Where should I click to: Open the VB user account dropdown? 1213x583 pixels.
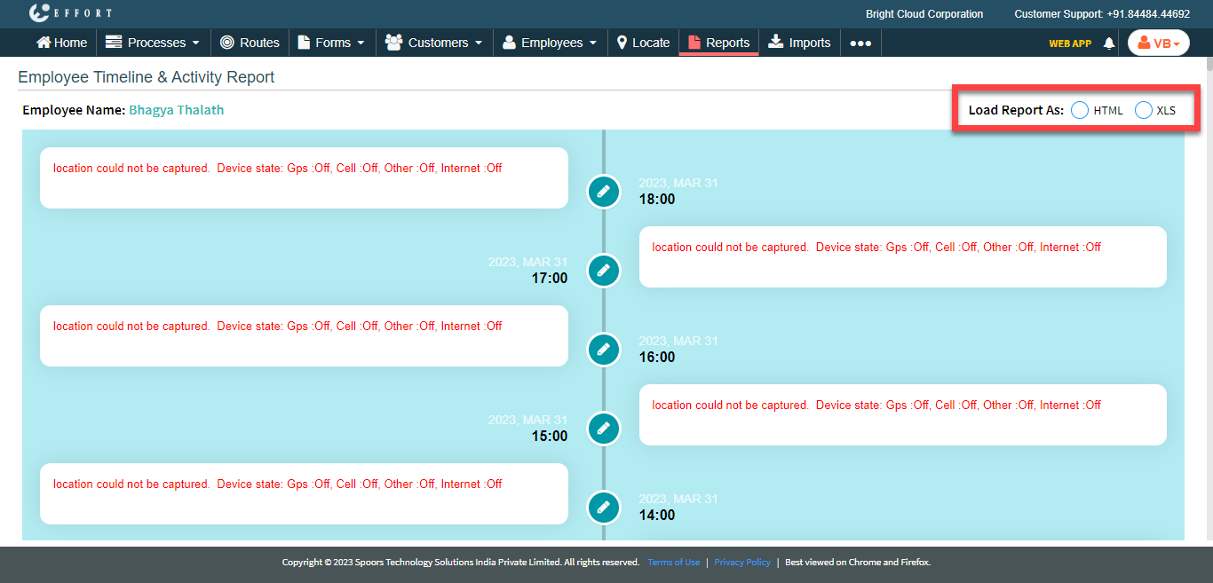[x=1158, y=43]
